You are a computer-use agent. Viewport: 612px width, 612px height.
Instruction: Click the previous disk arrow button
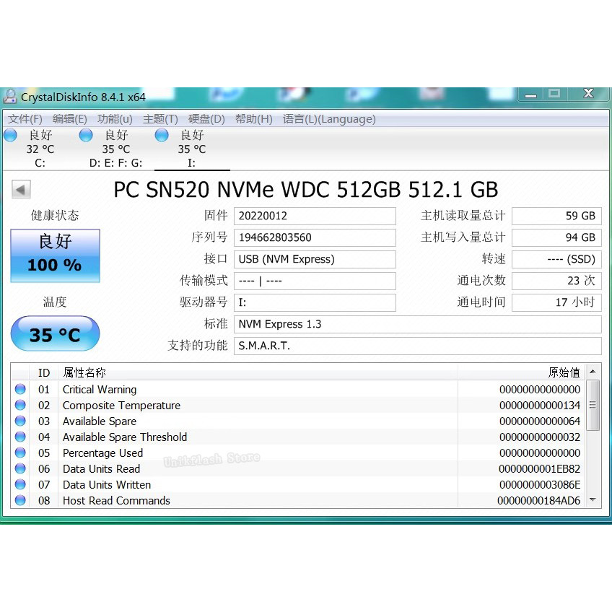click(21, 190)
